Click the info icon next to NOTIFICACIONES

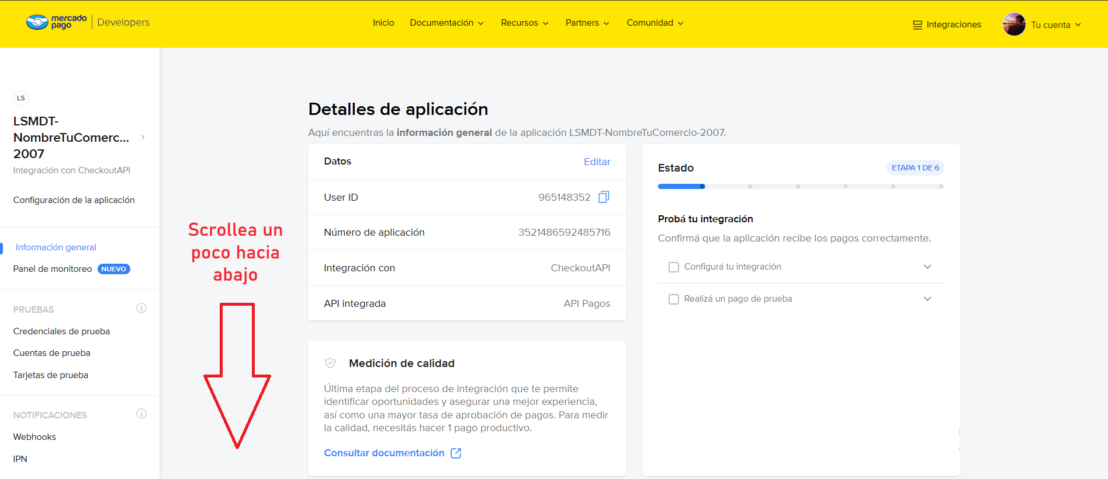pos(141,414)
